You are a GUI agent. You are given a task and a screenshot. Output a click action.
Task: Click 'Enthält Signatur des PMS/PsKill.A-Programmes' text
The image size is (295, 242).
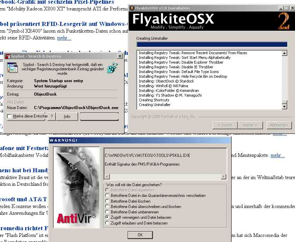tap(142, 164)
